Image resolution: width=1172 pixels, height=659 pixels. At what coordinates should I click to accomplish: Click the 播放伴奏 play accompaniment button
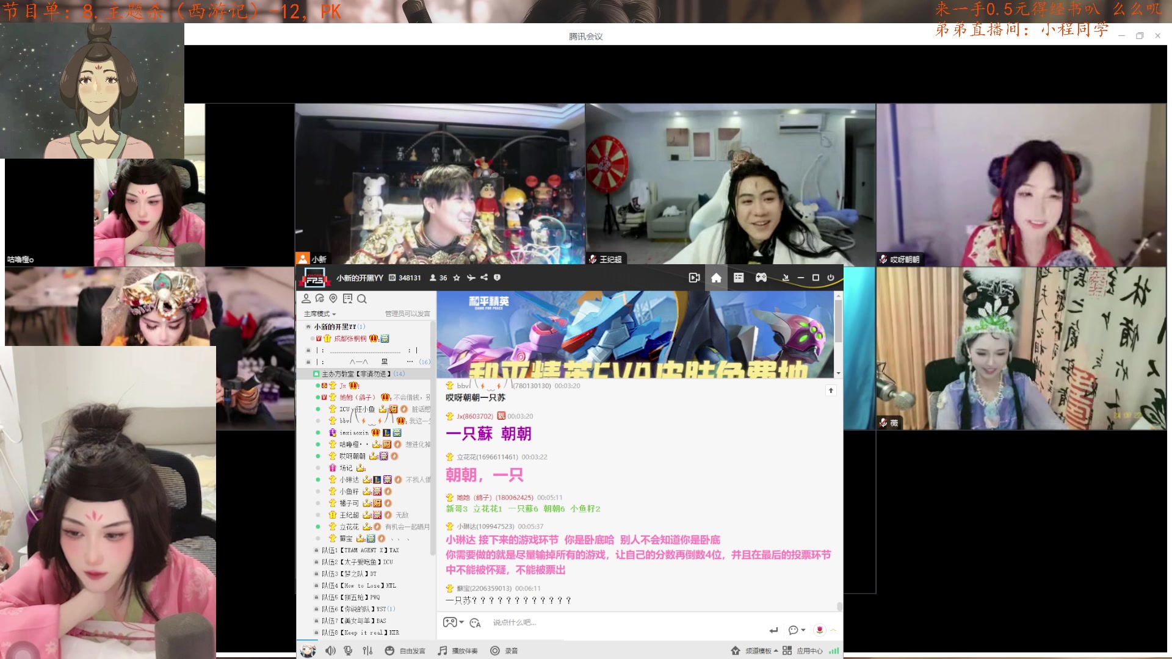458,650
